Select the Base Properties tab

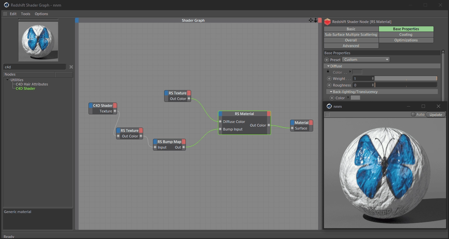(406, 29)
